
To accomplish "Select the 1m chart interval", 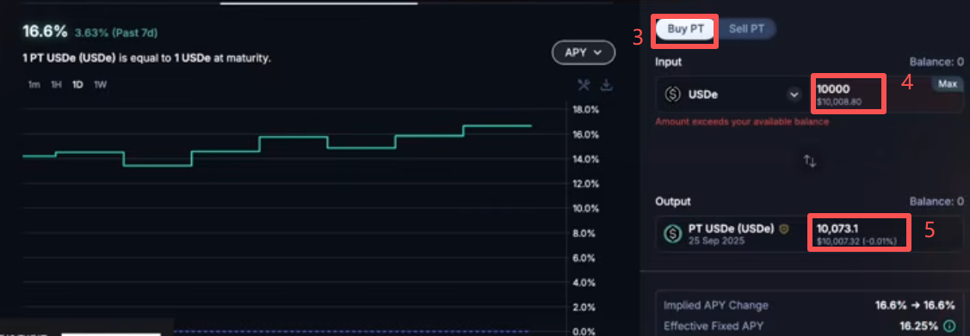I will pyautogui.click(x=34, y=84).
